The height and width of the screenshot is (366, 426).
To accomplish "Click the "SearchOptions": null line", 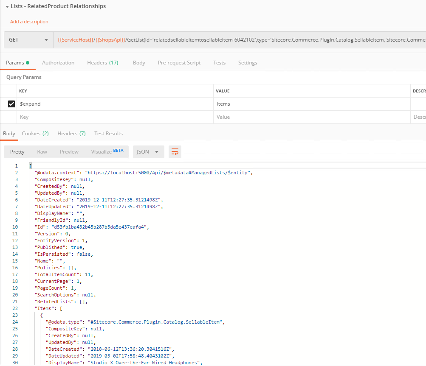I will click(65, 295).
